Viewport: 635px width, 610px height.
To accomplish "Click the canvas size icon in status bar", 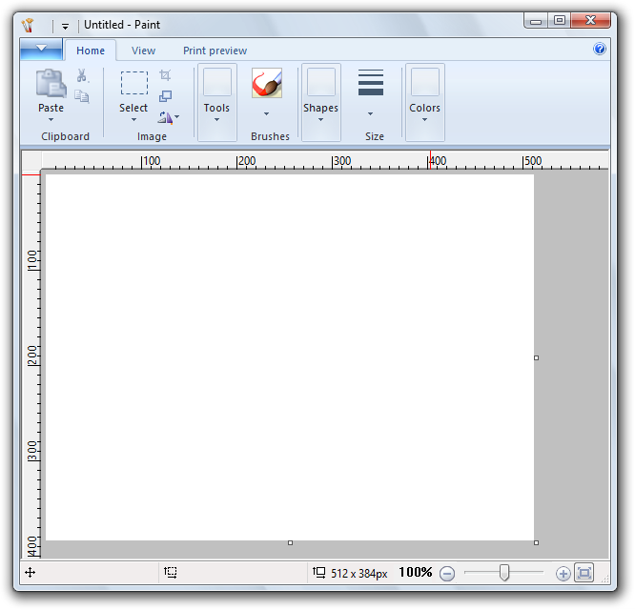I will (319, 573).
